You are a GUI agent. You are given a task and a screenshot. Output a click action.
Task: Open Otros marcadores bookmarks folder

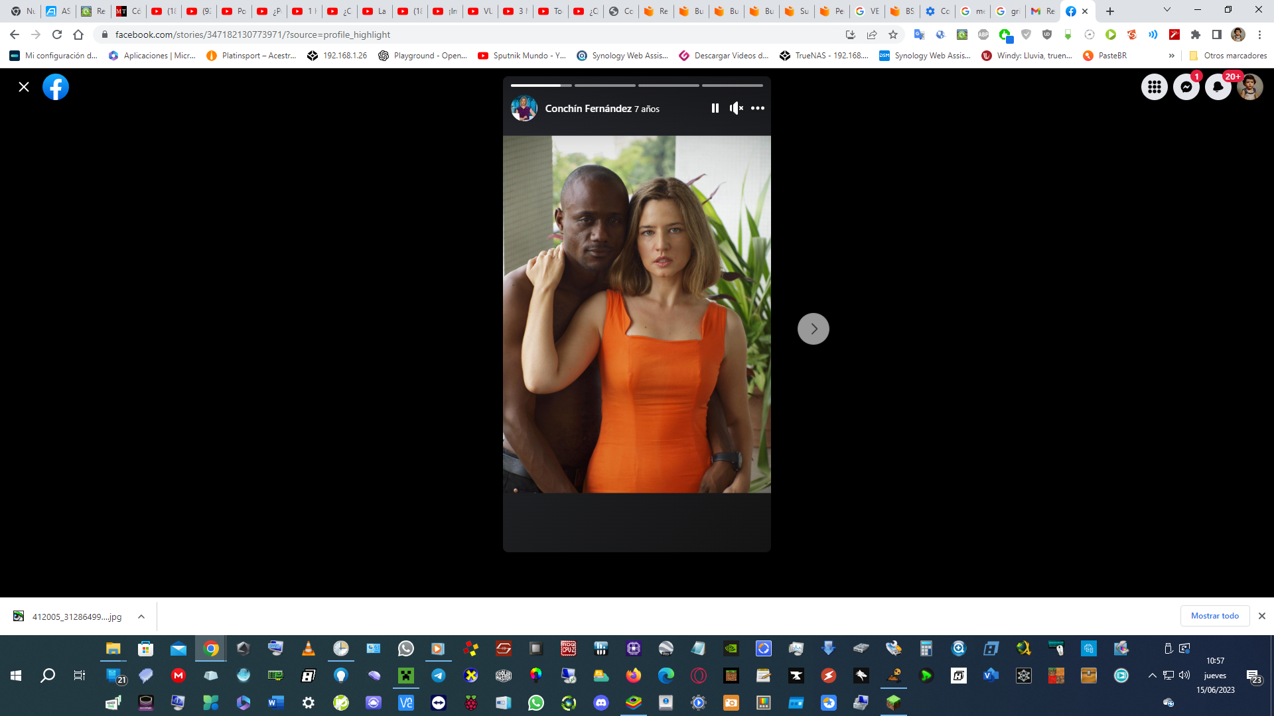point(1228,56)
